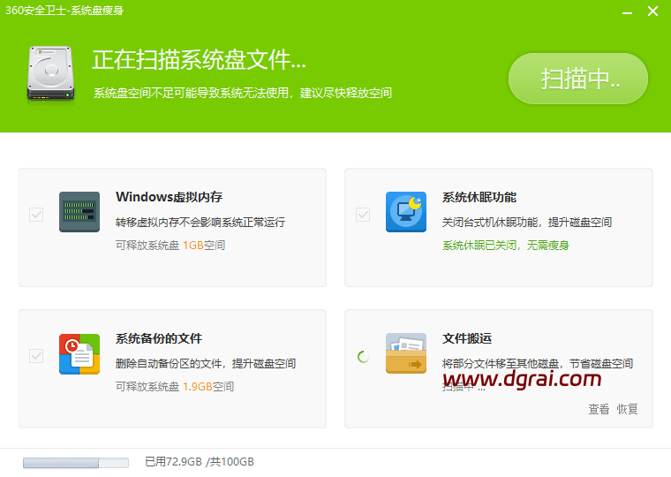
Task: Click the 扫描中.. button
Action: [578, 79]
